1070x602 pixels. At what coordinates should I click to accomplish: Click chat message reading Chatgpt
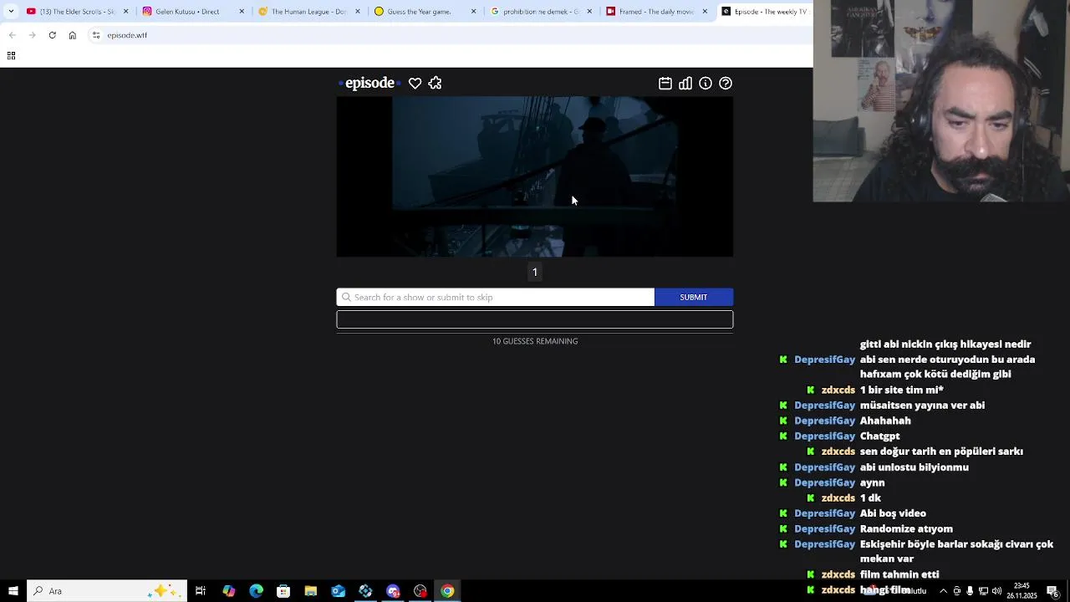[879, 436]
